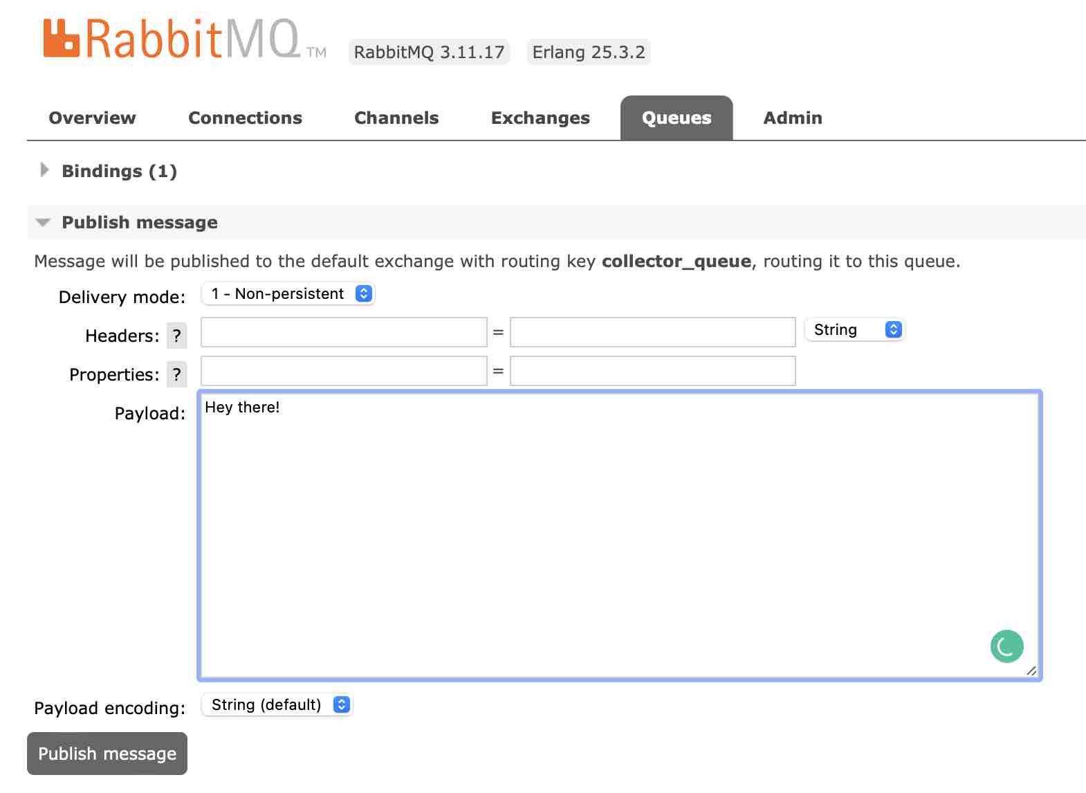Click the RabbitMQ logo
The height and width of the screenshot is (793, 1086).
pos(185,39)
